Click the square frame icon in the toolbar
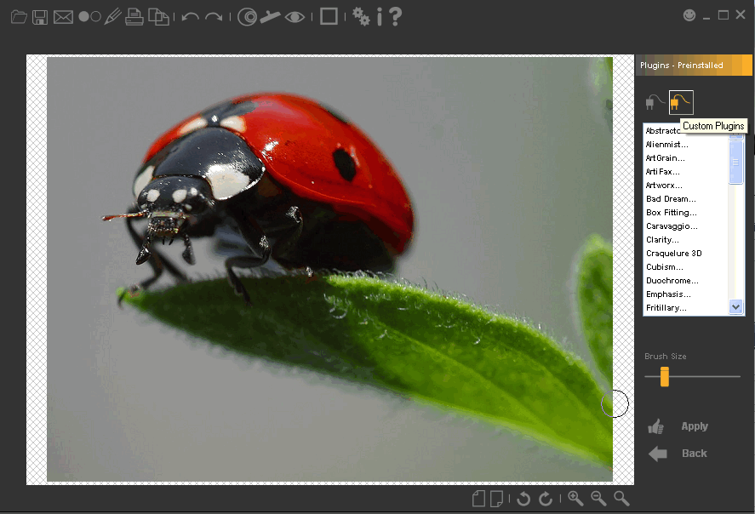Screen dimensions: 755x514 click(x=329, y=16)
